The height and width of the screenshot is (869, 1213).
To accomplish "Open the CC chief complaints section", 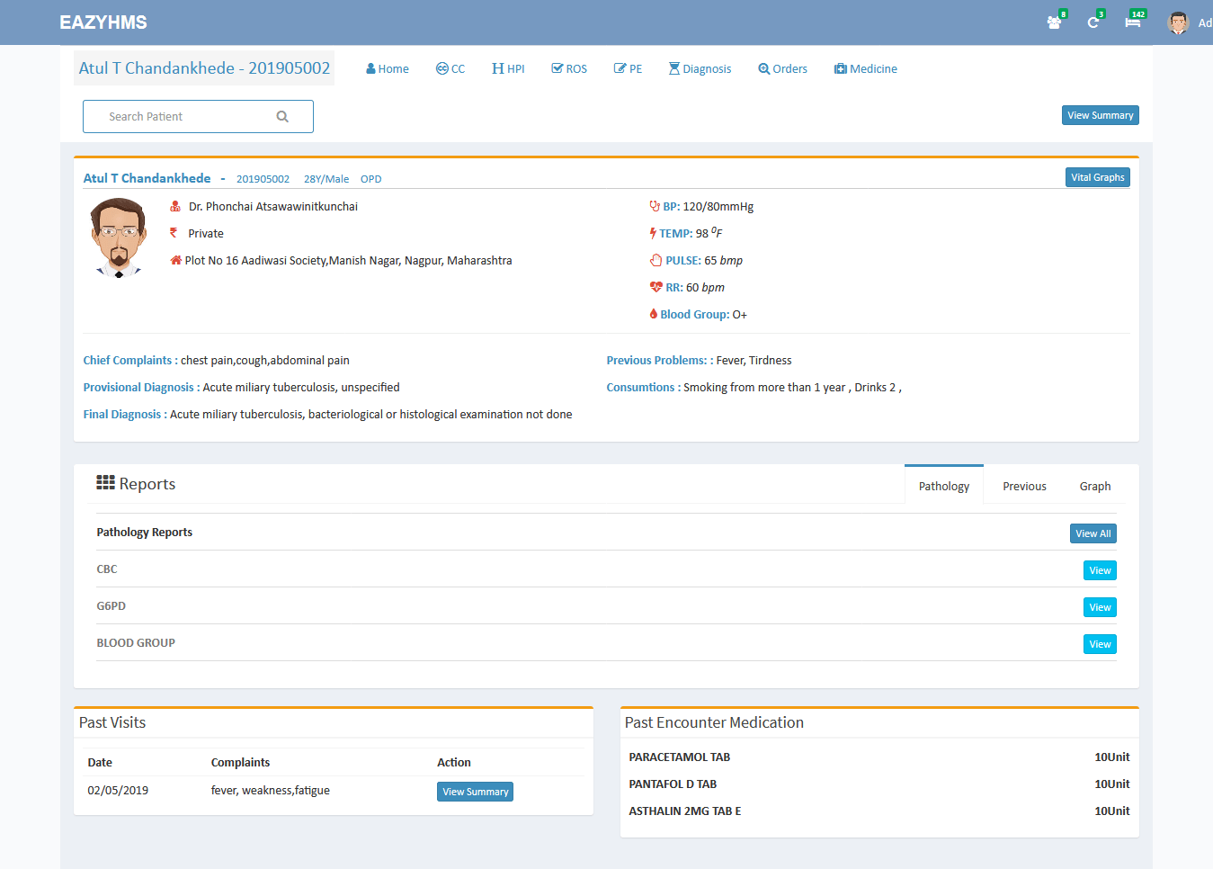I will [450, 69].
